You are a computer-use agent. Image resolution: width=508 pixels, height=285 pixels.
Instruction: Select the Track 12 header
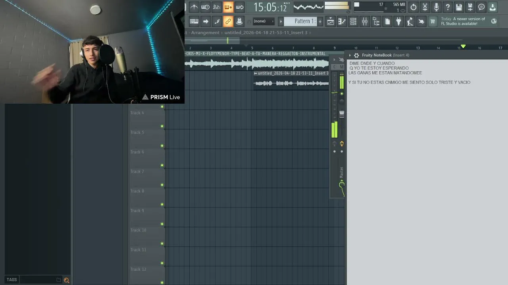coord(147,275)
